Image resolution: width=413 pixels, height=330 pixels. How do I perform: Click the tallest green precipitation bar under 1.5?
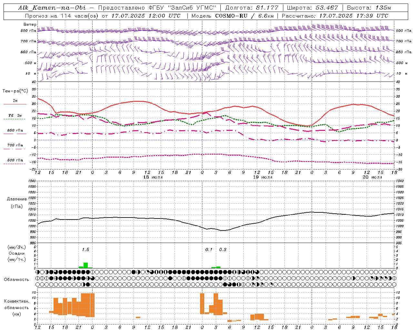(x=86, y=265)
